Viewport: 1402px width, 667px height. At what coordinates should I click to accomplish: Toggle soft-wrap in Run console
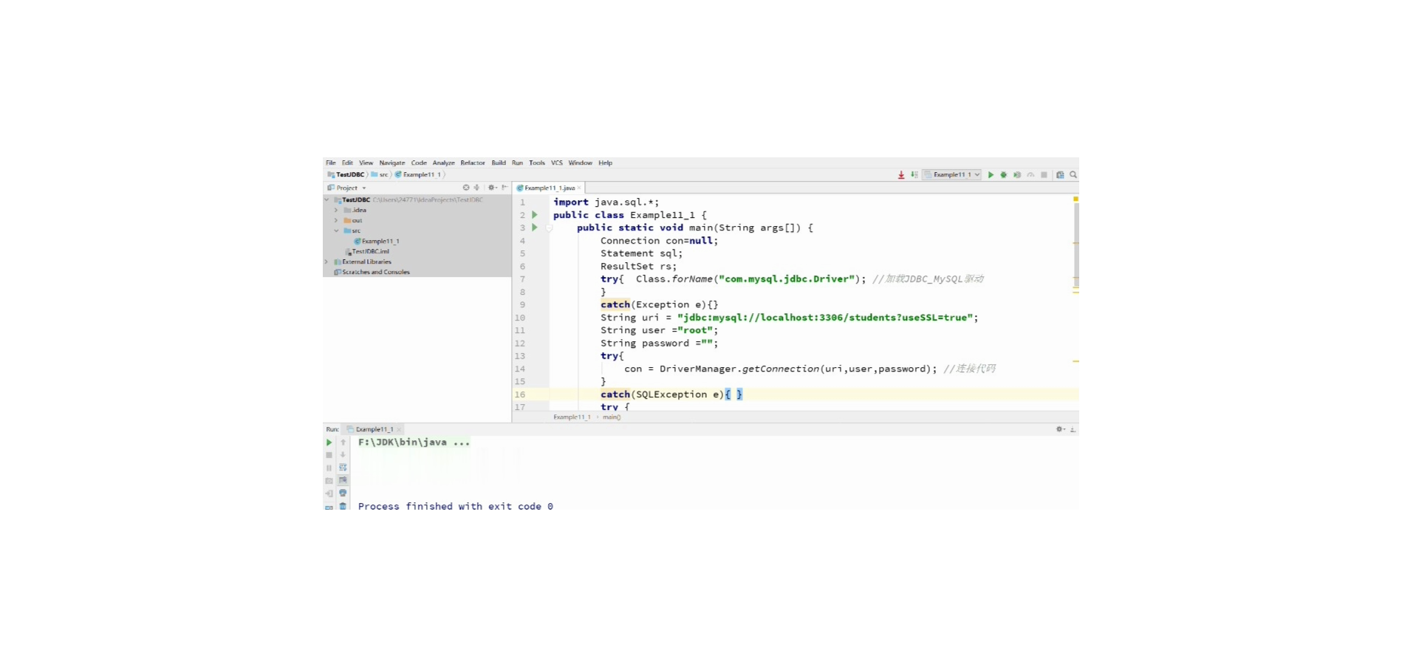[x=343, y=468]
